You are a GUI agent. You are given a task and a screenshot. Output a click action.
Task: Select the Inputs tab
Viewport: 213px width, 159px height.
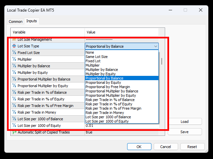click(32, 21)
